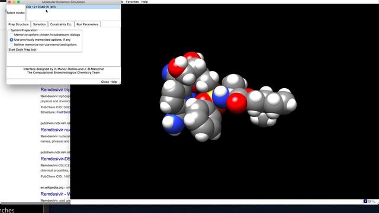Select Use previously memorized options radio
Image resolution: width=379 pixels, height=213 pixels.
click(11, 40)
